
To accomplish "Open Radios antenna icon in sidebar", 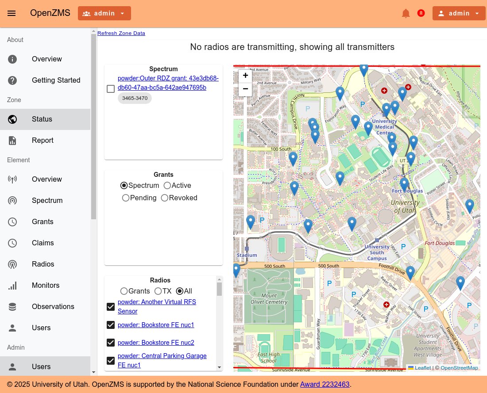I will point(12,264).
